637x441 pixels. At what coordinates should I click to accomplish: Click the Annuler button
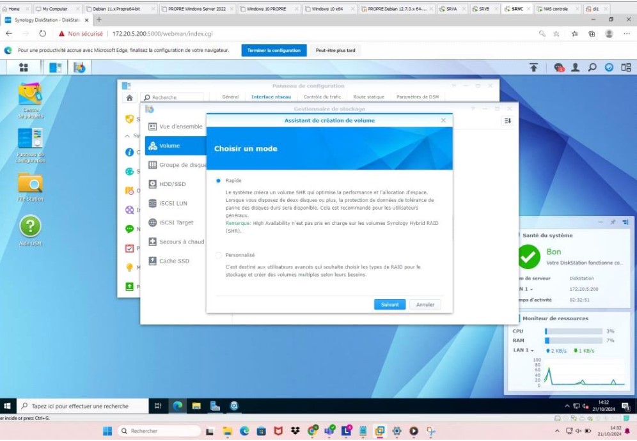(425, 305)
